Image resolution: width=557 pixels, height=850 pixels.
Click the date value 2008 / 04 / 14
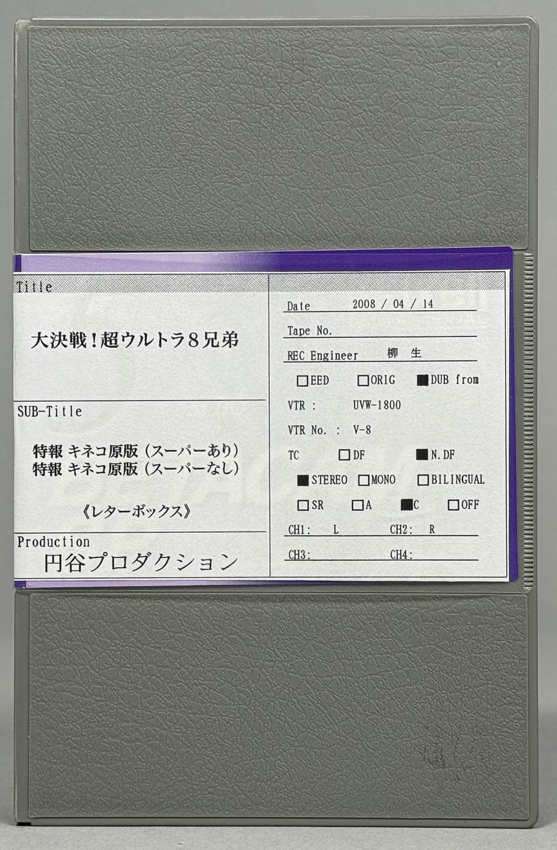click(x=393, y=304)
